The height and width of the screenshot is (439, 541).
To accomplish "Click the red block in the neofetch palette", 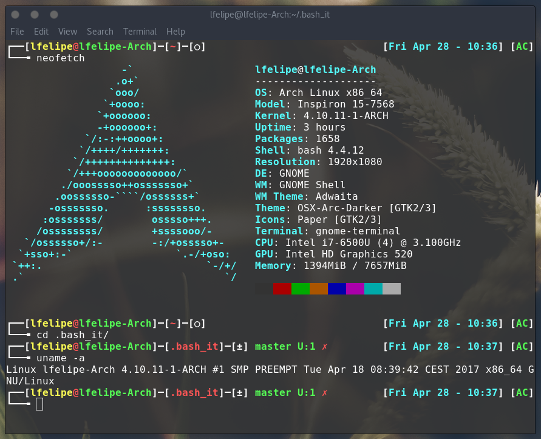I will [282, 288].
